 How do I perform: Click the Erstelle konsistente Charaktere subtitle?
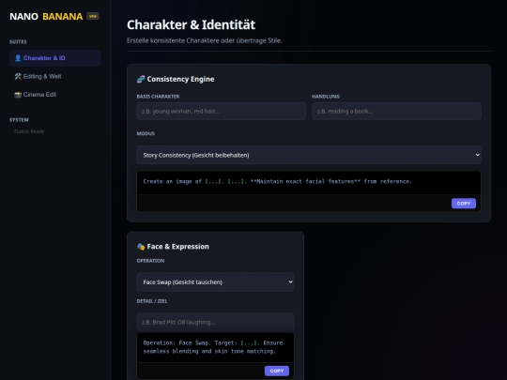tap(205, 40)
